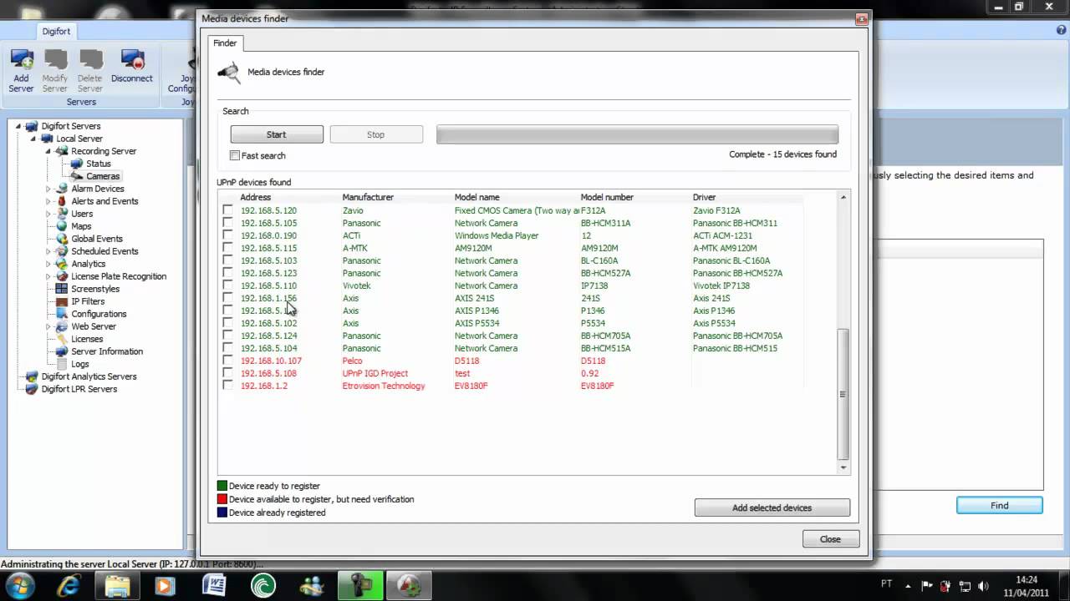The height and width of the screenshot is (601, 1070).
Task: Click the Find button in main window
Action: click(x=1000, y=505)
